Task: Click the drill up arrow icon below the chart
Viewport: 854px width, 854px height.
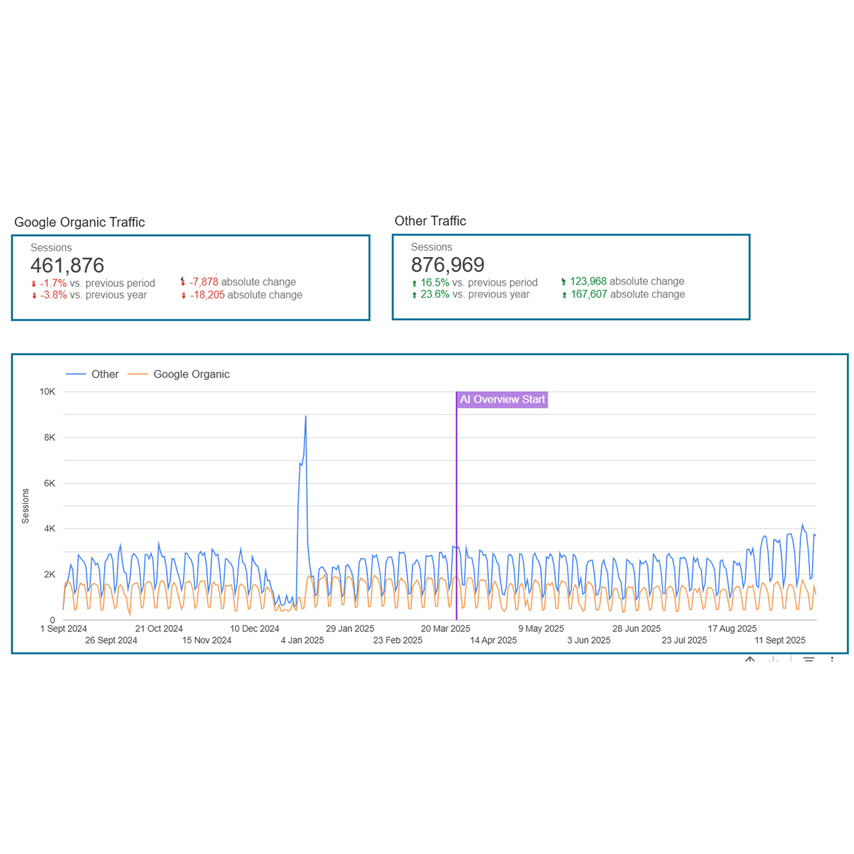Action: 750,659
